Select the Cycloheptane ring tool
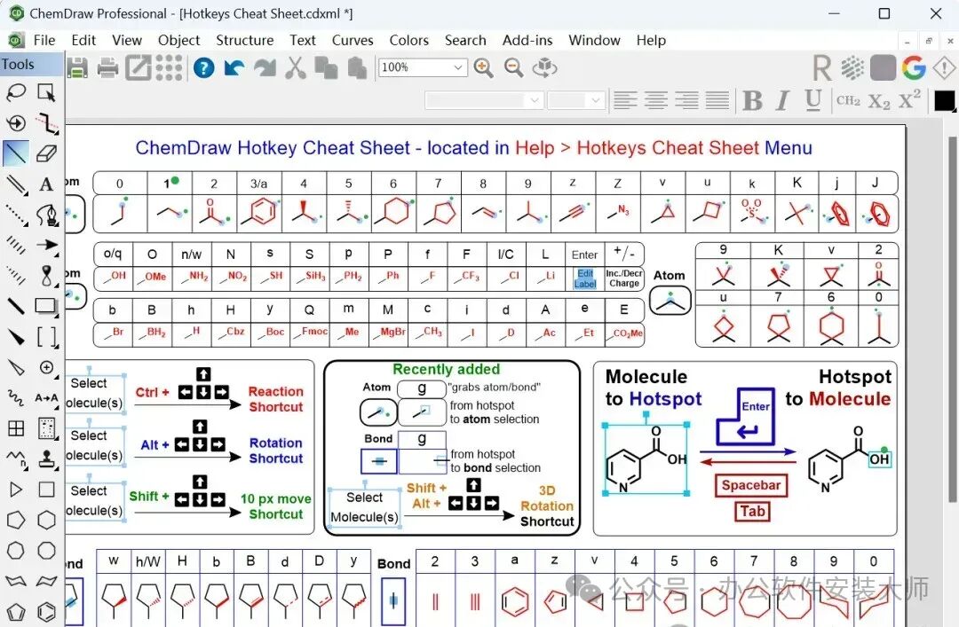 click(x=16, y=551)
